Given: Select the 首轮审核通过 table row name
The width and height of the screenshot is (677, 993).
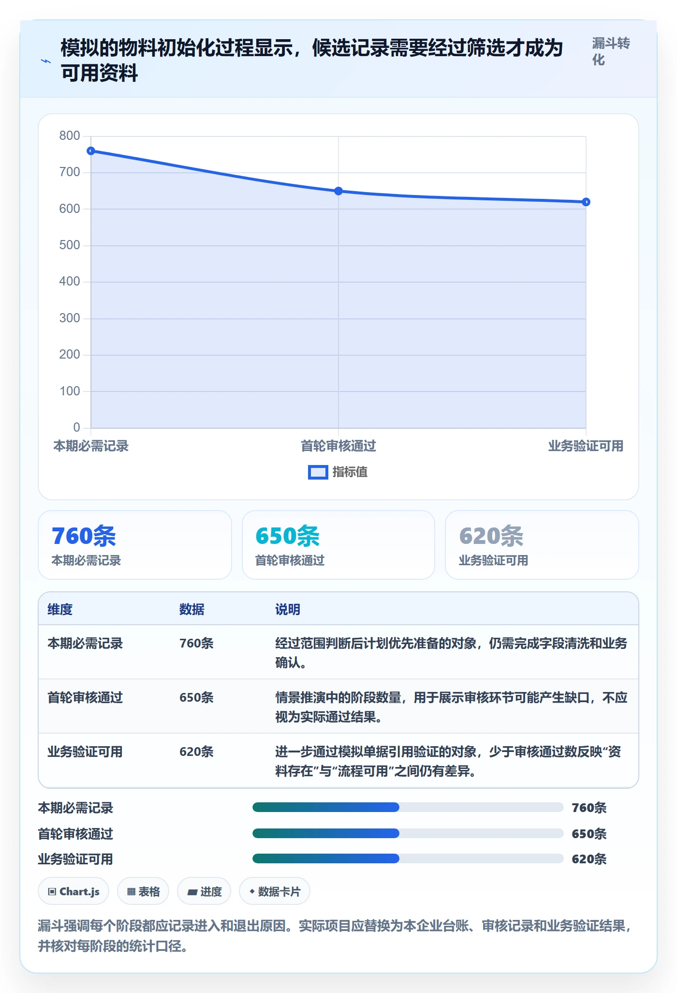Looking at the screenshot, I should (x=85, y=697).
